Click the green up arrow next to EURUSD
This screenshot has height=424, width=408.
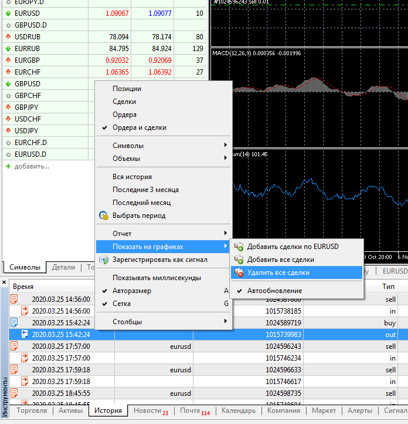click(x=8, y=14)
